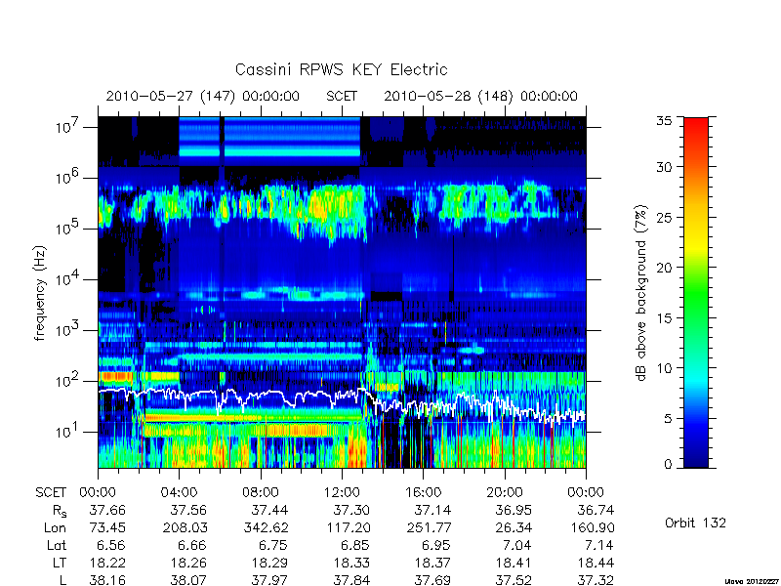Click the '25' colorbar tick value
Viewport: 781px width, 586px height.
(x=664, y=217)
